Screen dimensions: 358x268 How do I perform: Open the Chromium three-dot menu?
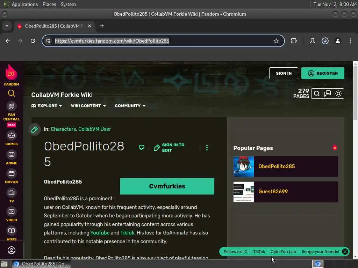[x=350, y=41]
